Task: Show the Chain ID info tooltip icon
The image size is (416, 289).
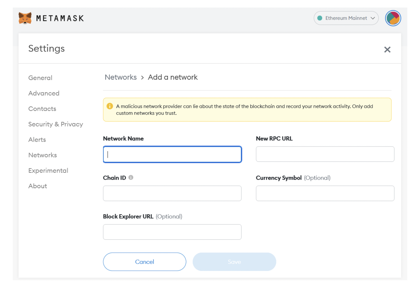Action: coord(131,177)
